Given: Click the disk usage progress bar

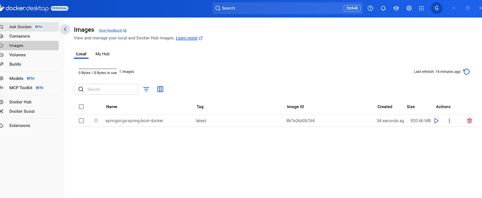Looking at the screenshot, I should (x=98, y=69).
